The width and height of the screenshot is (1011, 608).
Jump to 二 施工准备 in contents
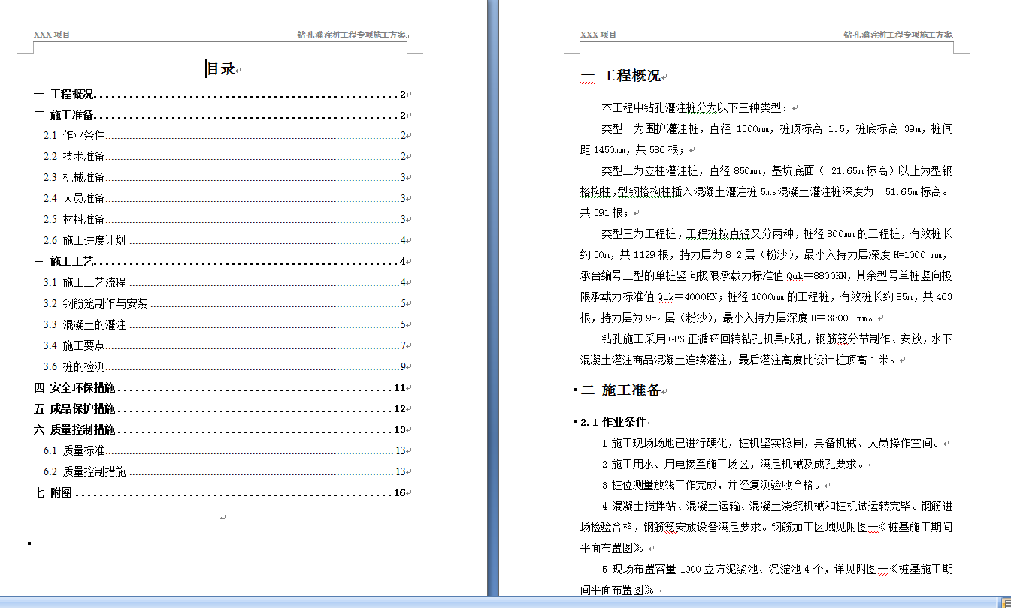pyautogui.click(x=72, y=116)
